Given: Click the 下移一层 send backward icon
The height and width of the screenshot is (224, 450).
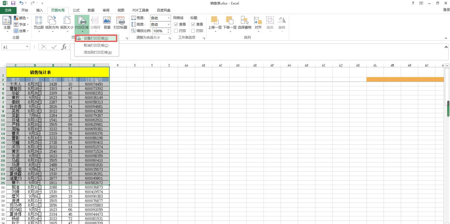Looking at the screenshot, I should 230,20.
